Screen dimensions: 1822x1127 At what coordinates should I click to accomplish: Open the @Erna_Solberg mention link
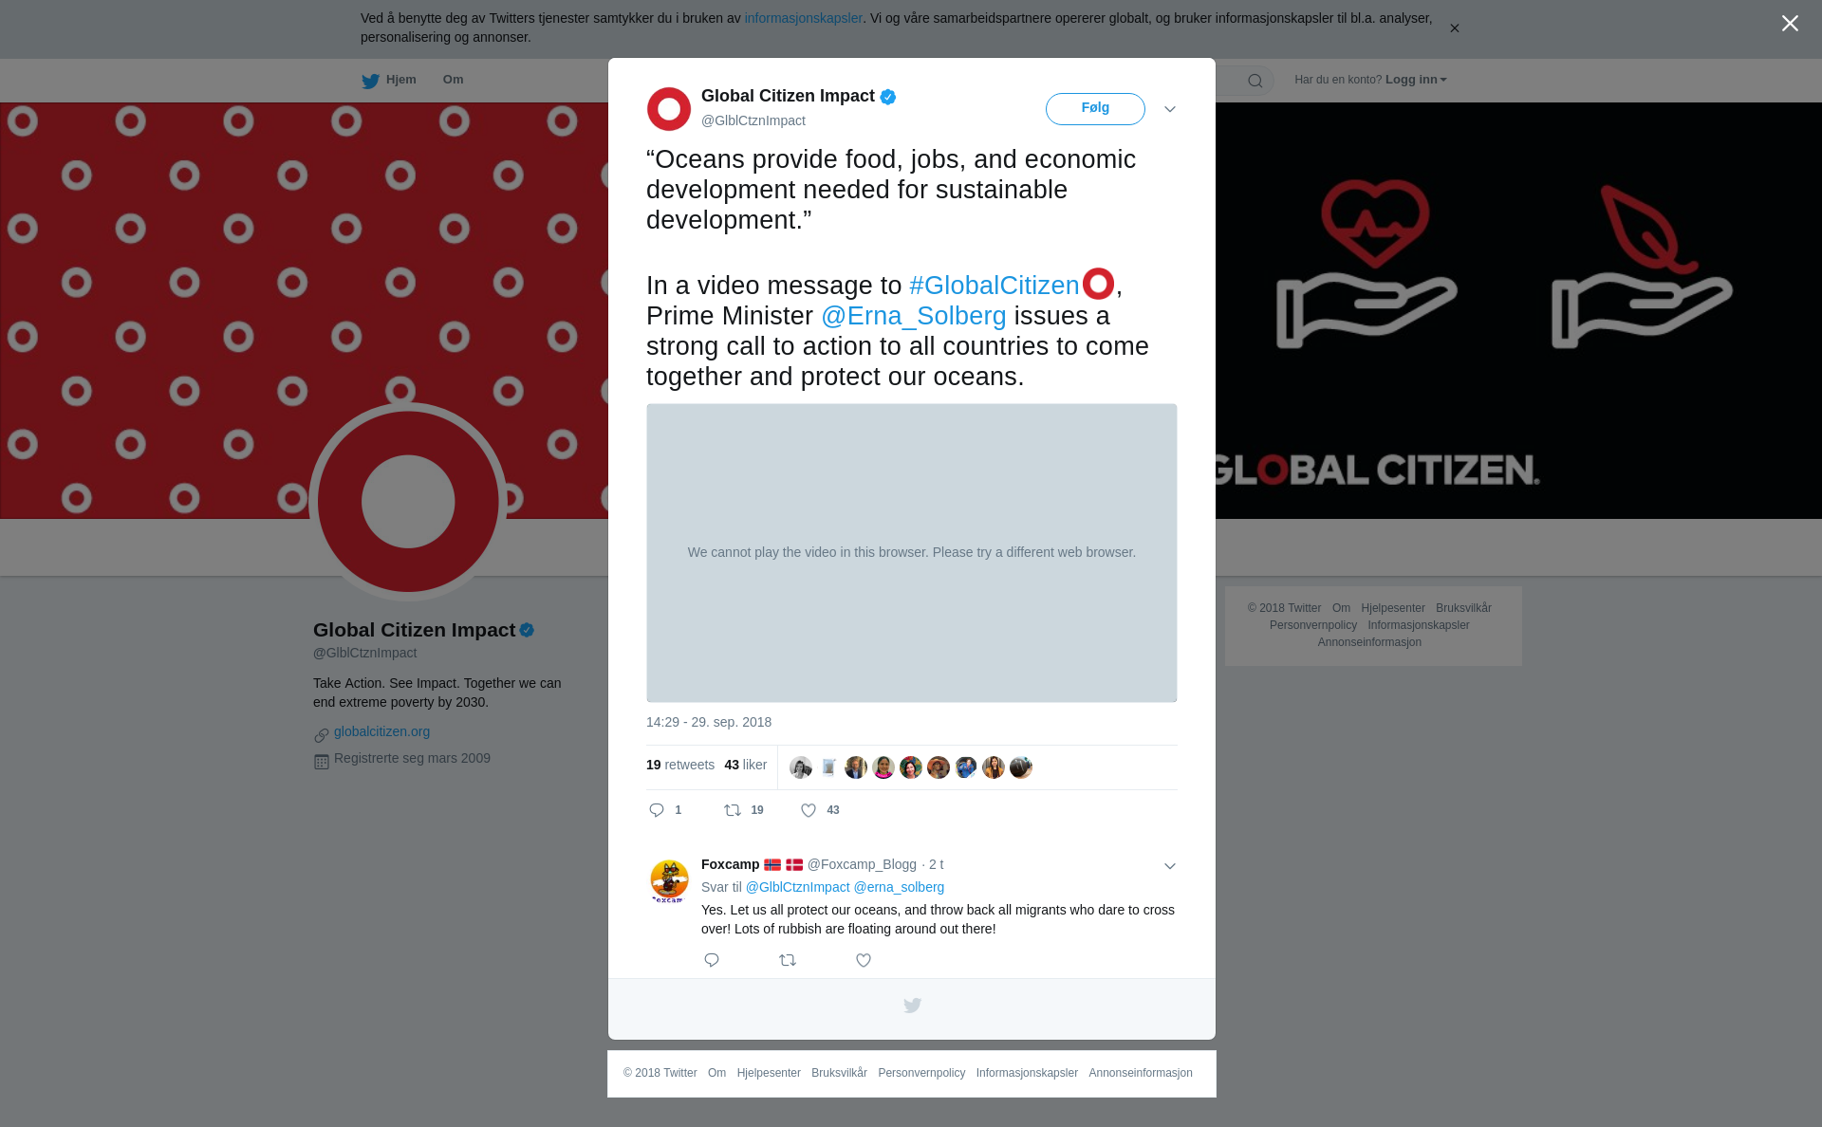914,316
